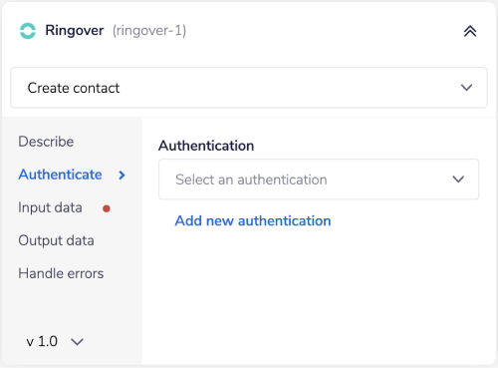Go to the Input data tab
The image size is (498, 368).
click(50, 207)
